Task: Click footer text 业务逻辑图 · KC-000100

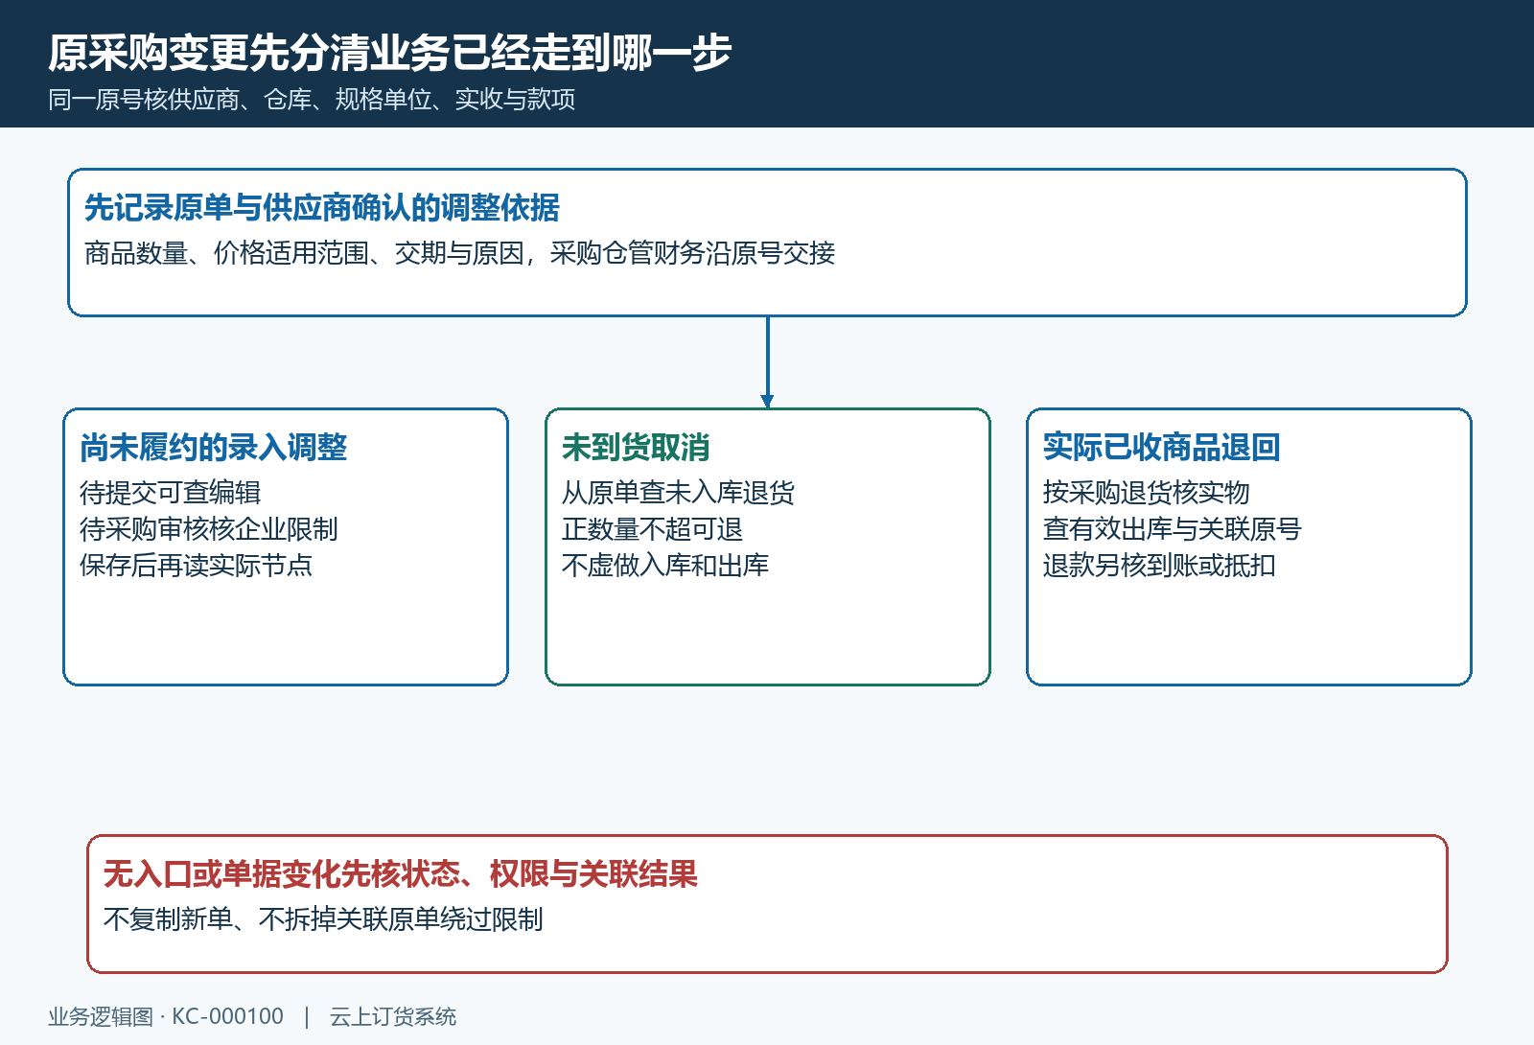Action: [166, 1016]
